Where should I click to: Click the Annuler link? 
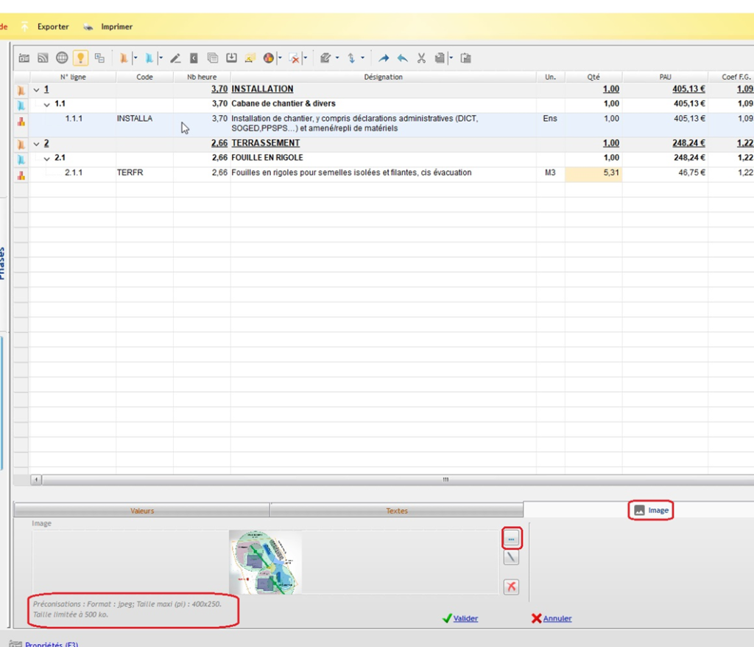[557, 618]
